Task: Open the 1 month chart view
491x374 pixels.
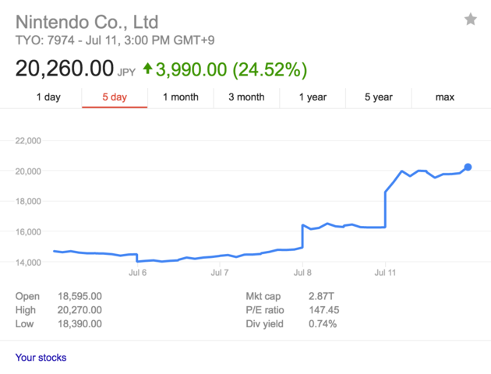Action: (x=181, y=97)
